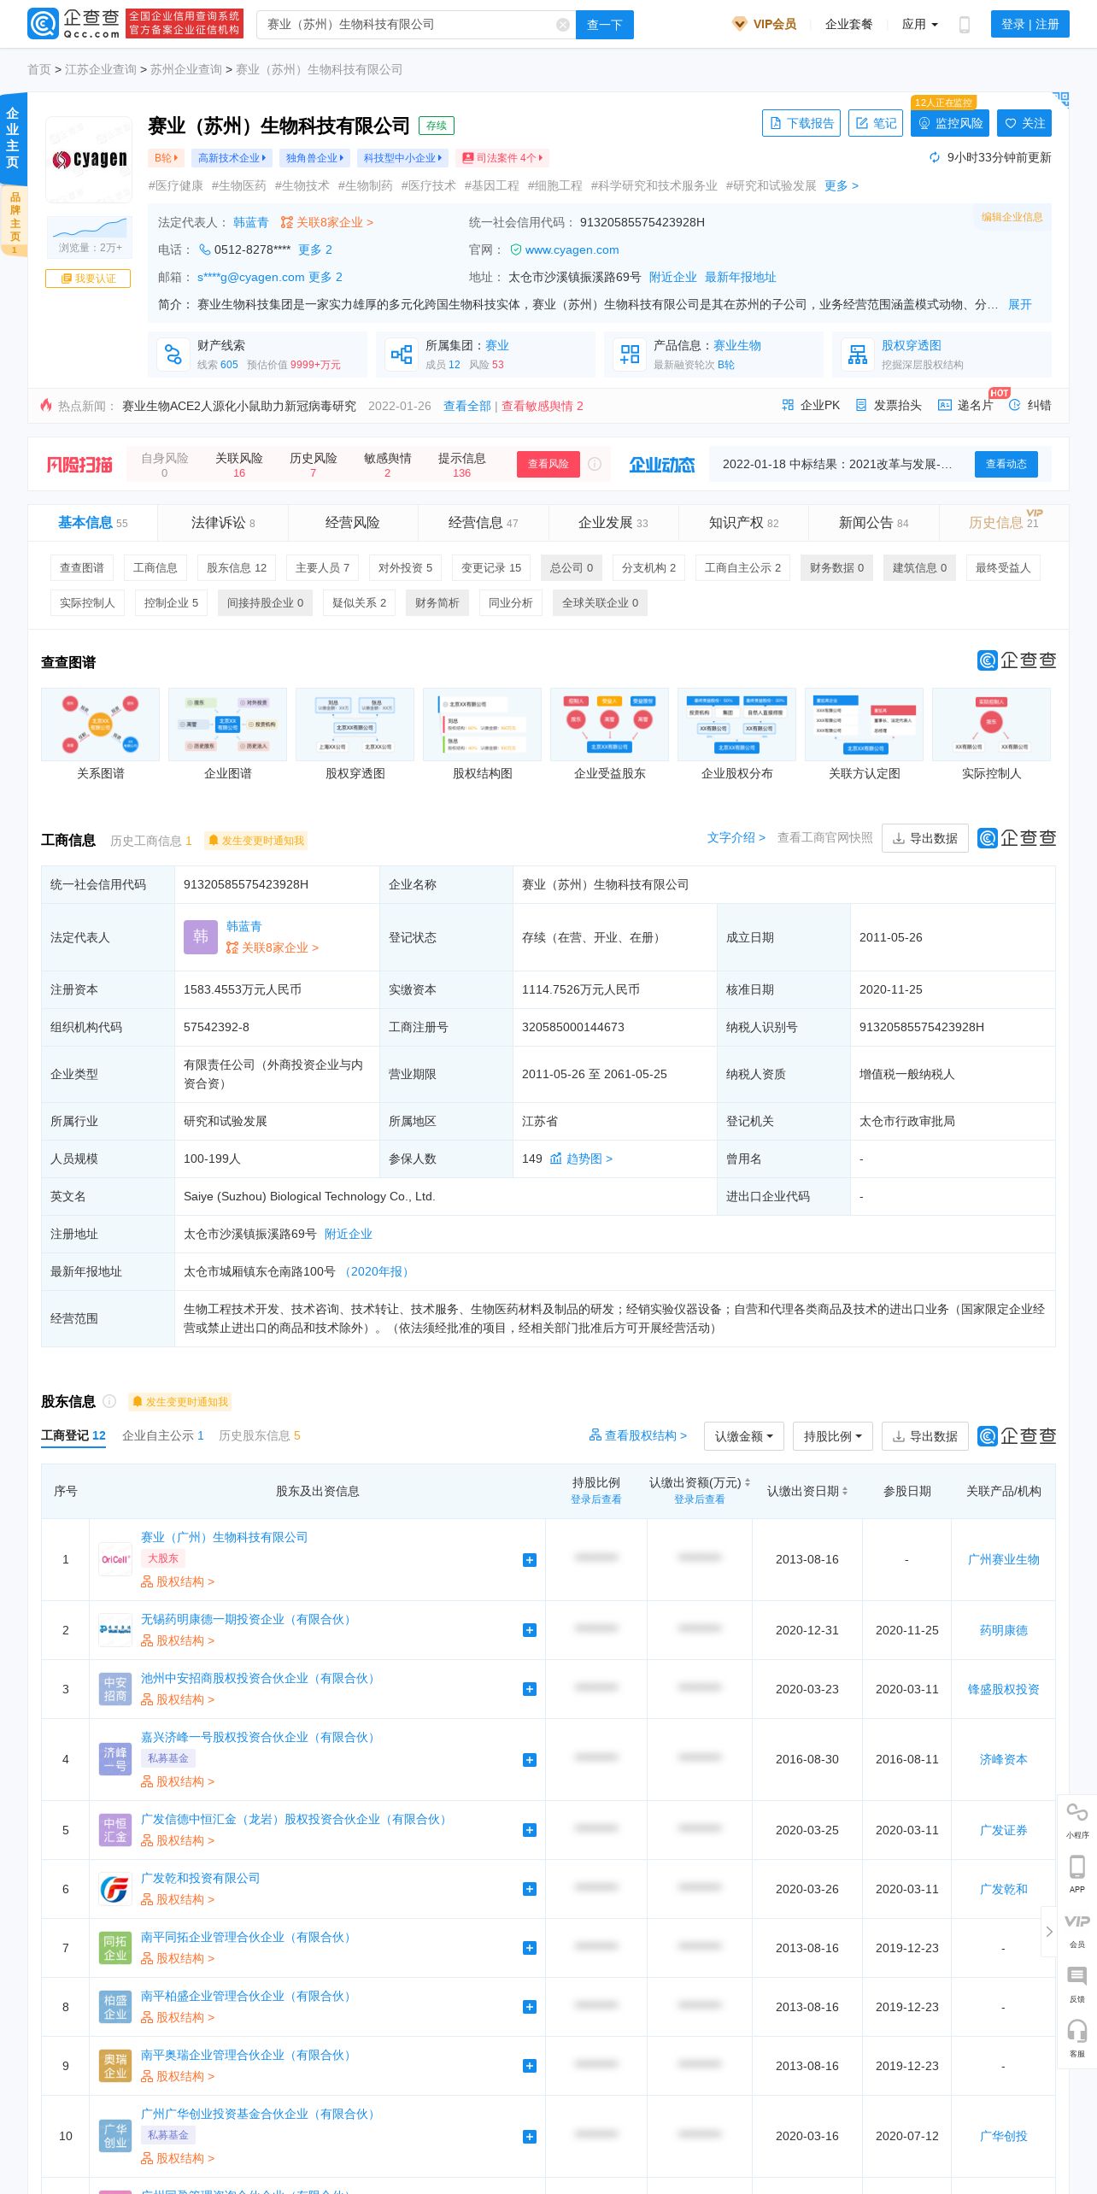Open the QR code icon at card corner
This screenshot has width=1097, height=2194.
1061,99
